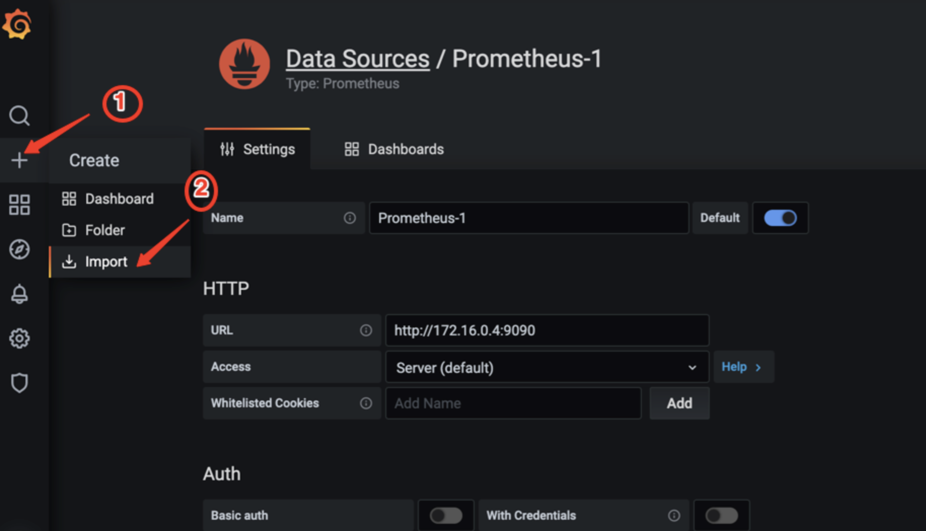Click the Add button for cookies
This screenshot has width=926, height=531.
pos(680,403)
